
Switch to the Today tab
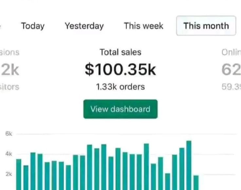click(33, 26)
